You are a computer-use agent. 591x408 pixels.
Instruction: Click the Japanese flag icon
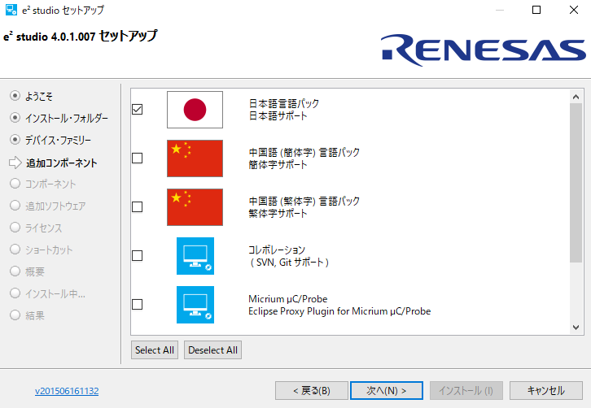click(195, 110)
